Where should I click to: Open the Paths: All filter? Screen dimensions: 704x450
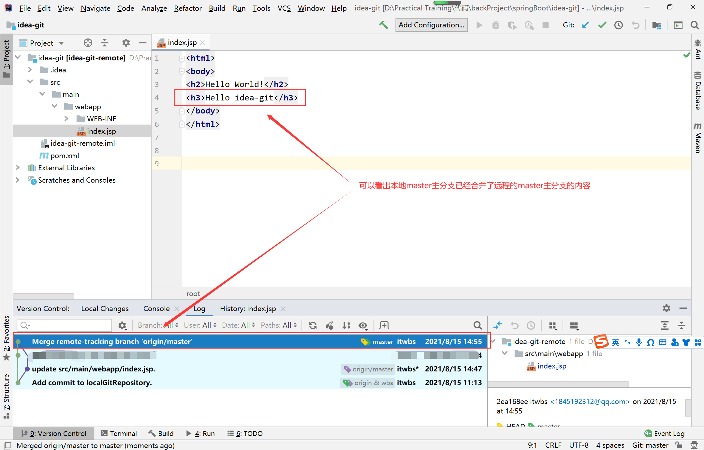[x=279, y=325]
